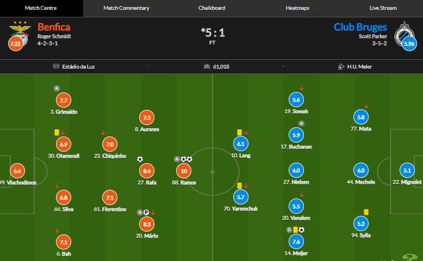
Task: Click Grimaldo's assist badge icon
Action: pyautogui.click(x=57, y=88)
